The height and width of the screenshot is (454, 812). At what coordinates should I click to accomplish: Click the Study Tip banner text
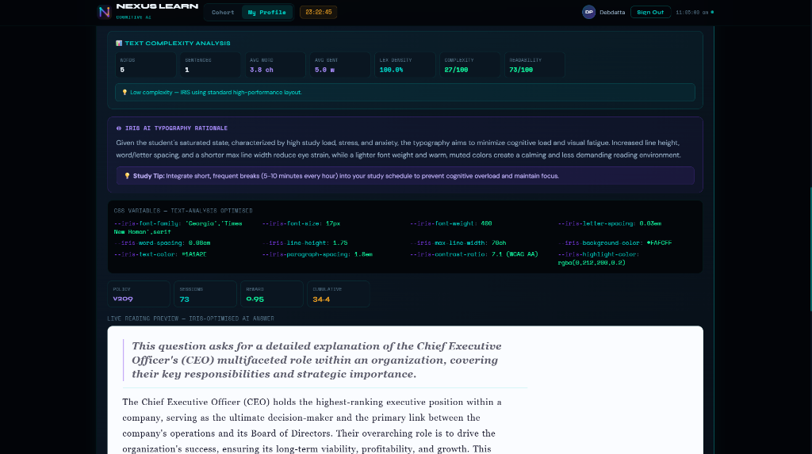click(346, 176)
